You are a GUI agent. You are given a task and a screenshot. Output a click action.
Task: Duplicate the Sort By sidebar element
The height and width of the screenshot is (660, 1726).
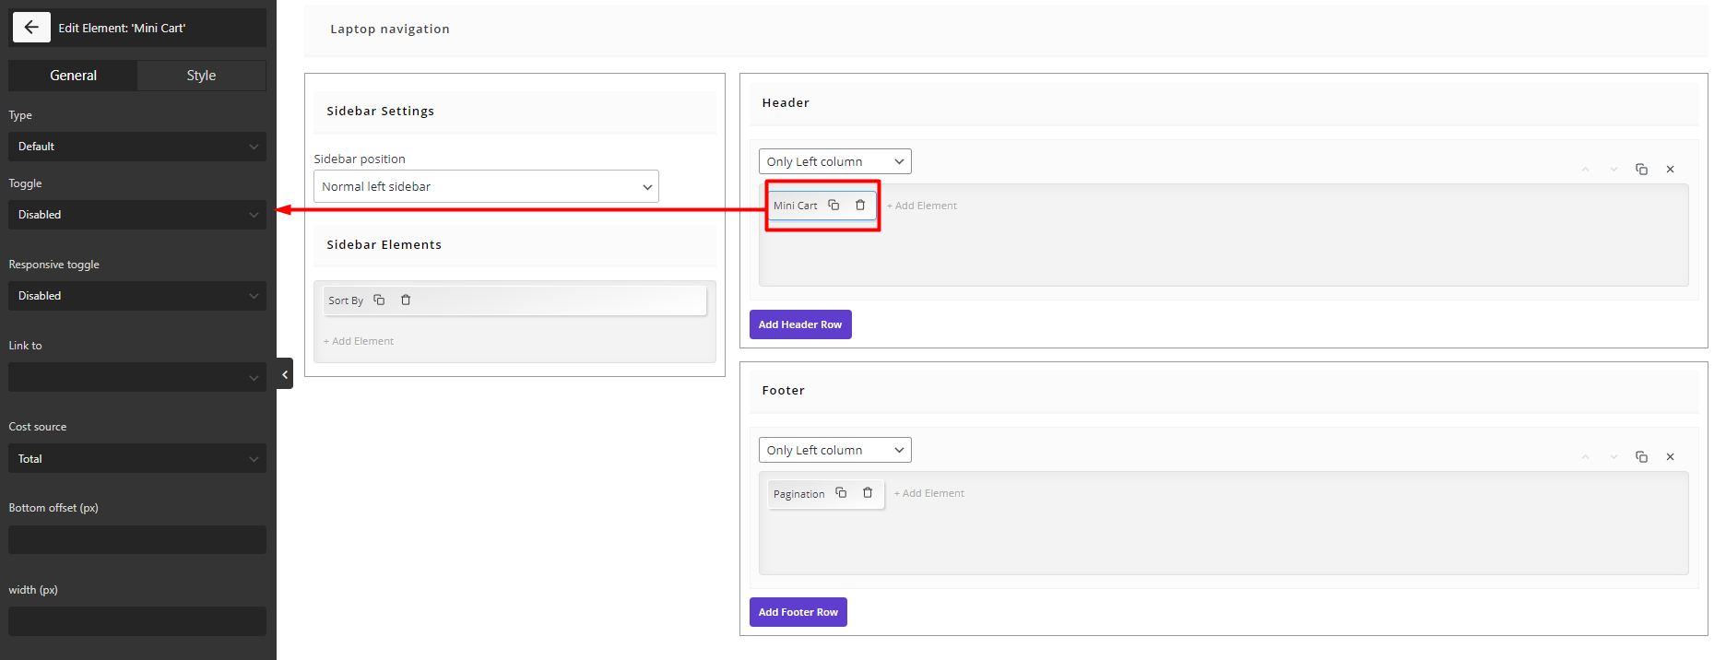tap(379, 300)
